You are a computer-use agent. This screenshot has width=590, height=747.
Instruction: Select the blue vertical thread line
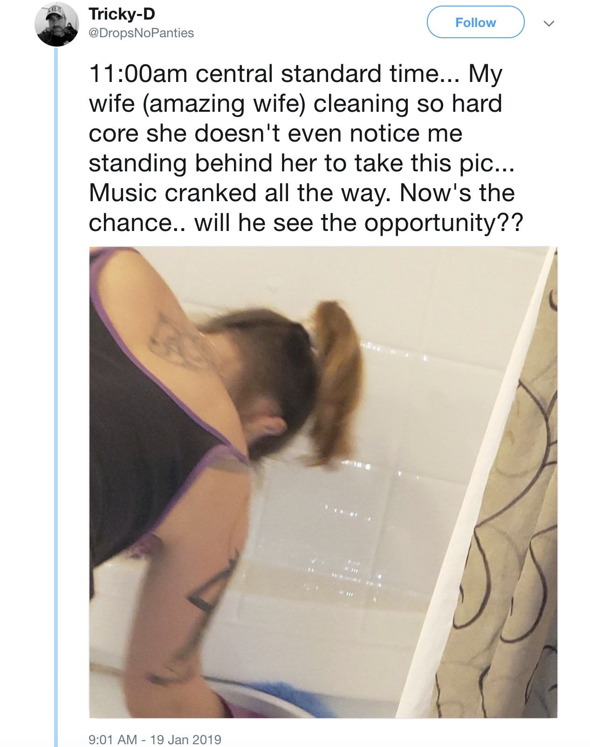pos(56,397)
